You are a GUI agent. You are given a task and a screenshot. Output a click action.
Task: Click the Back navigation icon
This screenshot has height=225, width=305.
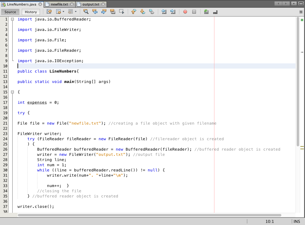[58, 12]
